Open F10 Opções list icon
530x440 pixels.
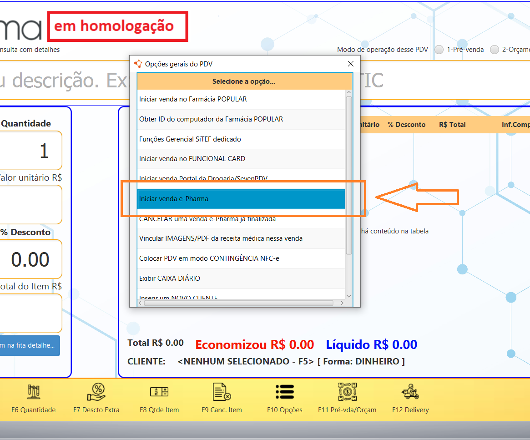point(284,391)
